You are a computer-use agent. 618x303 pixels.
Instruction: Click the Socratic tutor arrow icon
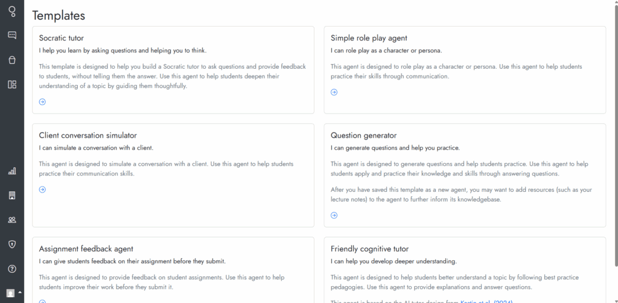pyautogui.click(x=42, y=101)
